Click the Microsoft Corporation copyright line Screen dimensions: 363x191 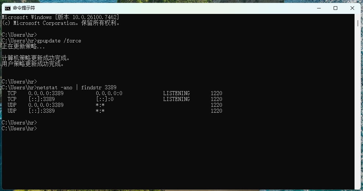(61, 23)
